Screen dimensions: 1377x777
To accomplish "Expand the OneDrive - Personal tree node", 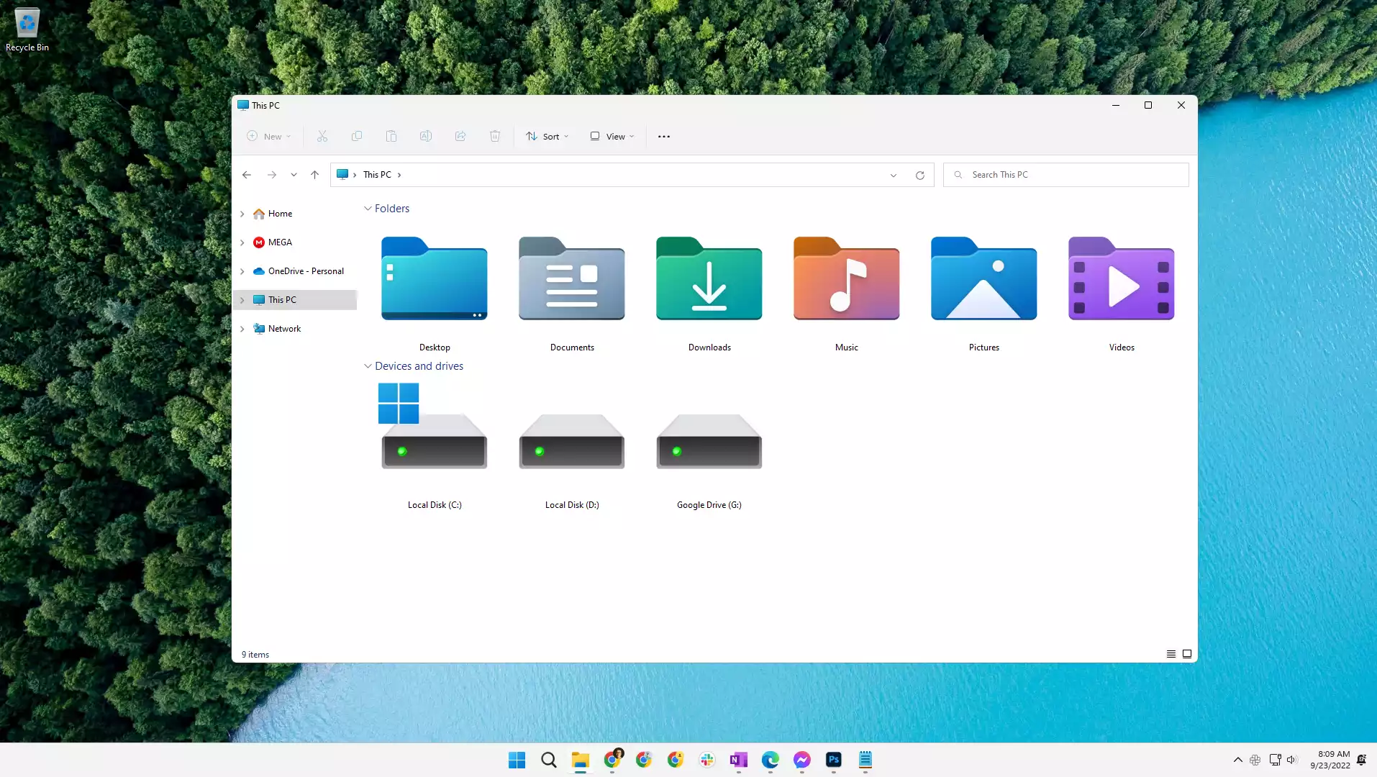I will tap(242, 271).
